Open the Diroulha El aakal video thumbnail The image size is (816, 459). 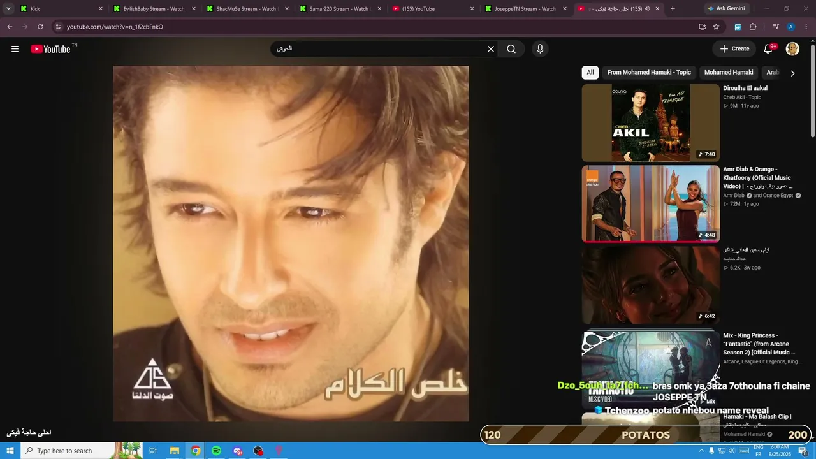pos(650,123)
